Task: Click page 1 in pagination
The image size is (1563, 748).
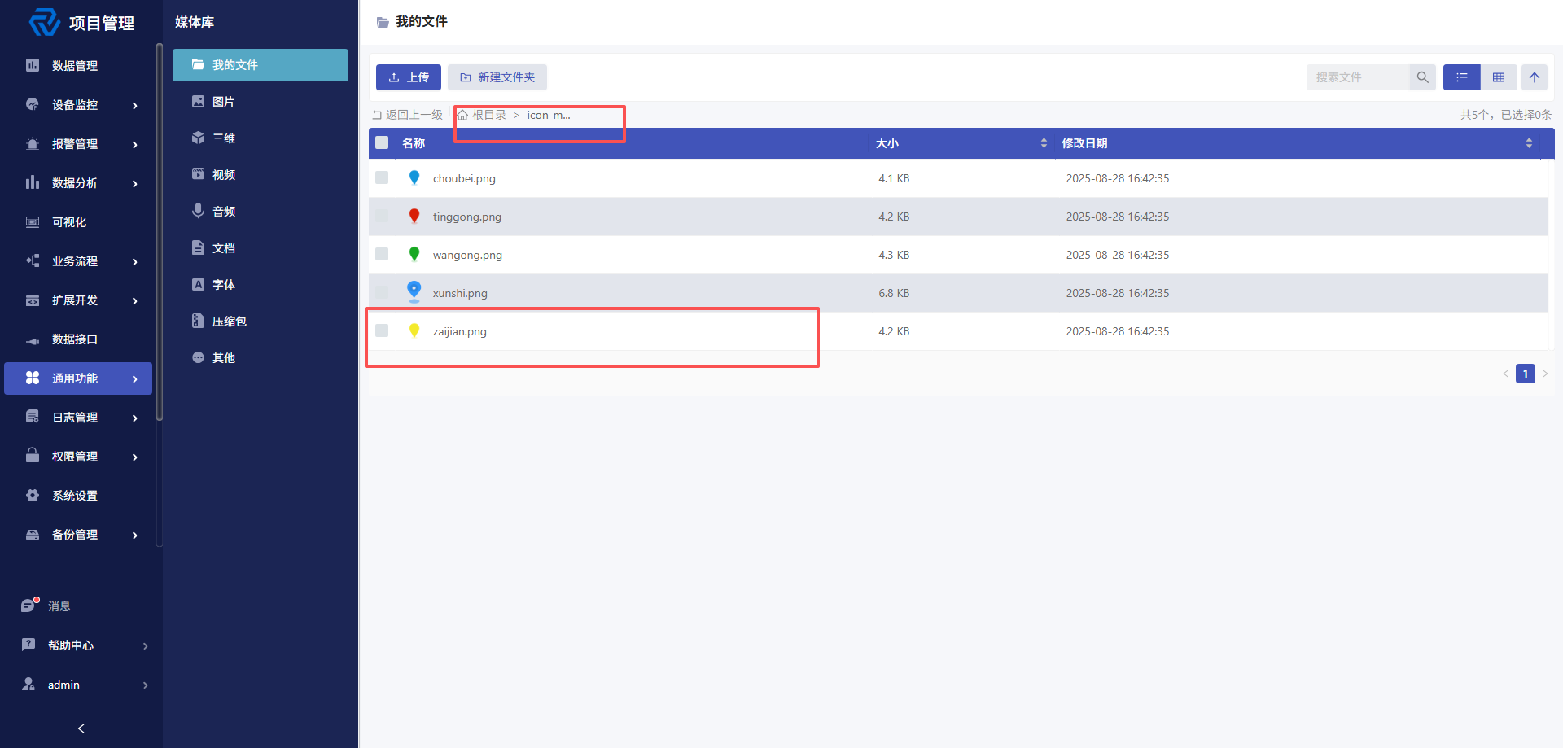Action: point(1526,374)
